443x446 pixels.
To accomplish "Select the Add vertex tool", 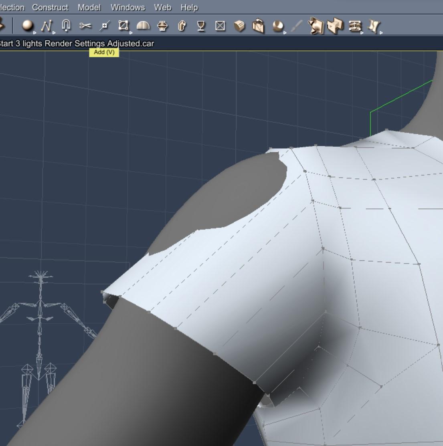I will [104, 26].
